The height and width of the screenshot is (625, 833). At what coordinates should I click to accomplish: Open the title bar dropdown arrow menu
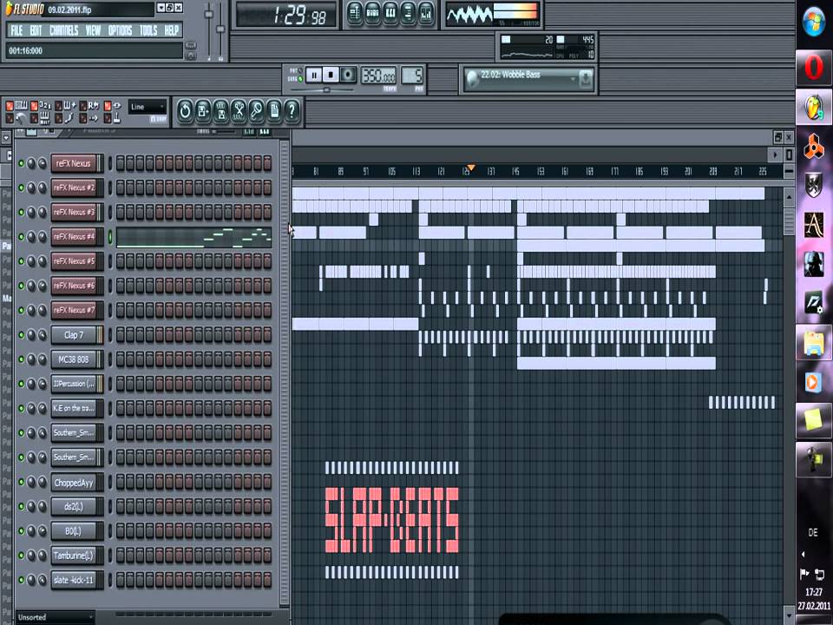(x=161, y=8)
